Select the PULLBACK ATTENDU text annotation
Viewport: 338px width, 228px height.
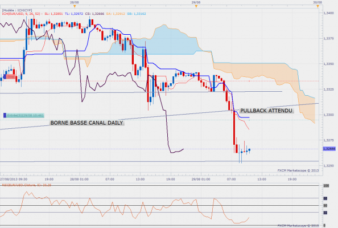pyautogui.click(x=266, y=111)
